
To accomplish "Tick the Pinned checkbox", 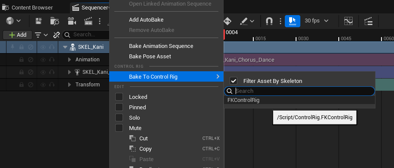I will [x=119, y=107].
